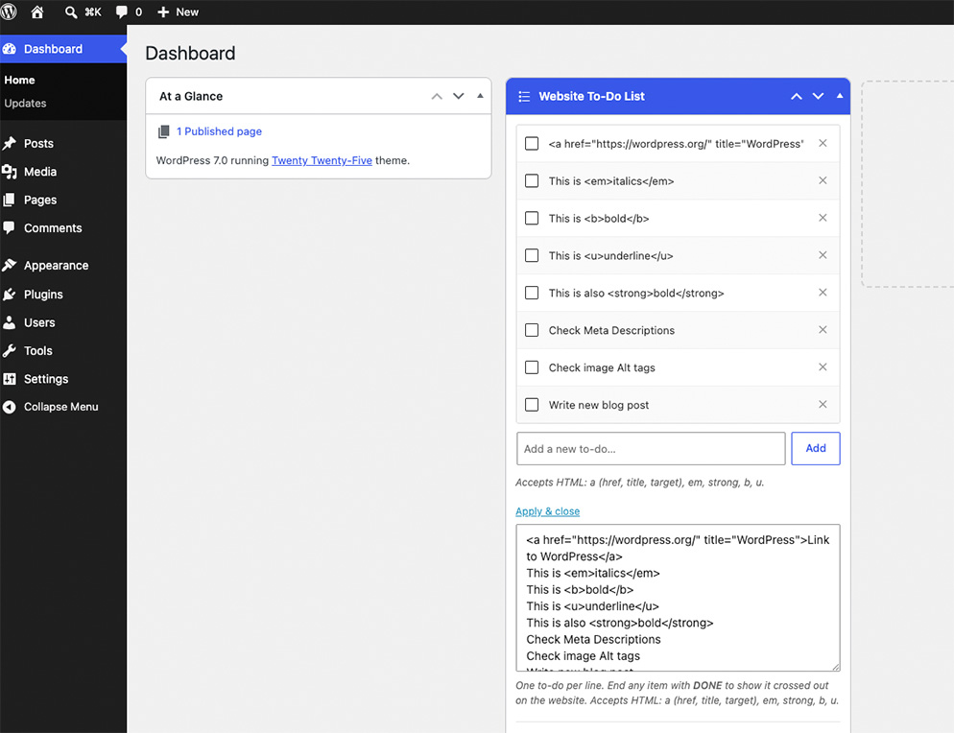Click the Comments bubble icon in sidebar

coord(10,227)
